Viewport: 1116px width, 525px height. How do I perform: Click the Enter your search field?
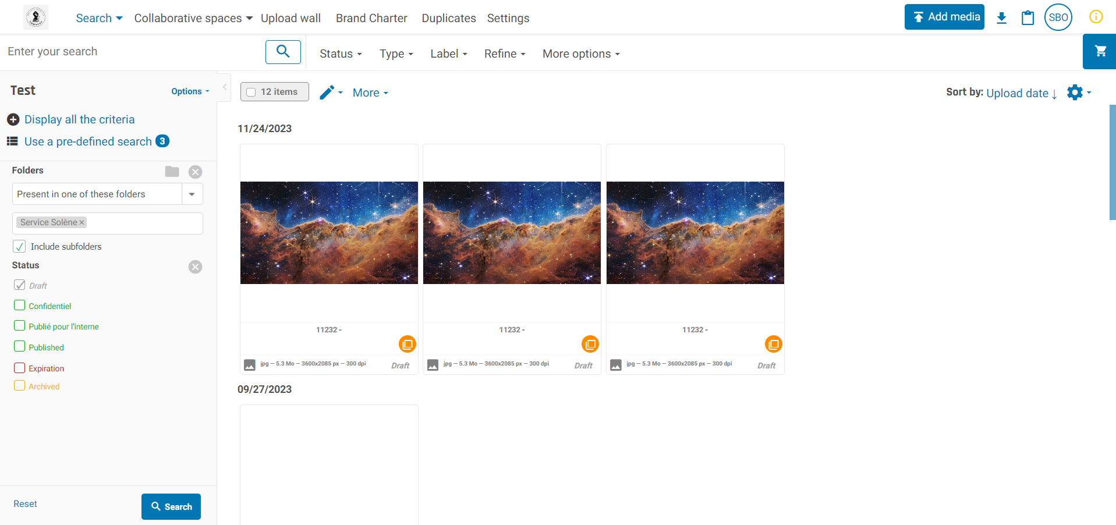(133, 52)
